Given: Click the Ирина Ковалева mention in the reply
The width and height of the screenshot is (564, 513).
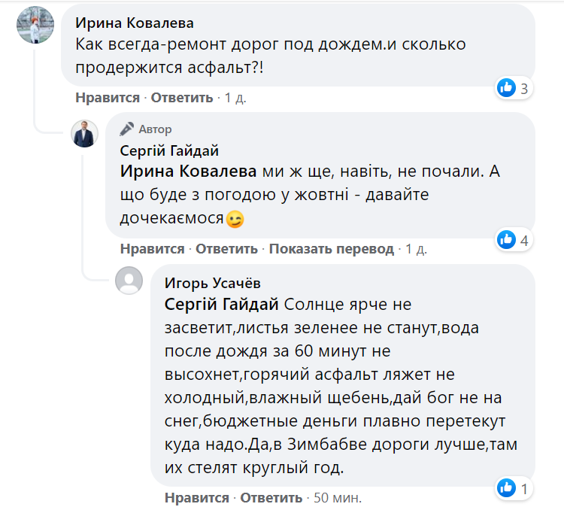Looking at the screenshot, I should 188,171.
